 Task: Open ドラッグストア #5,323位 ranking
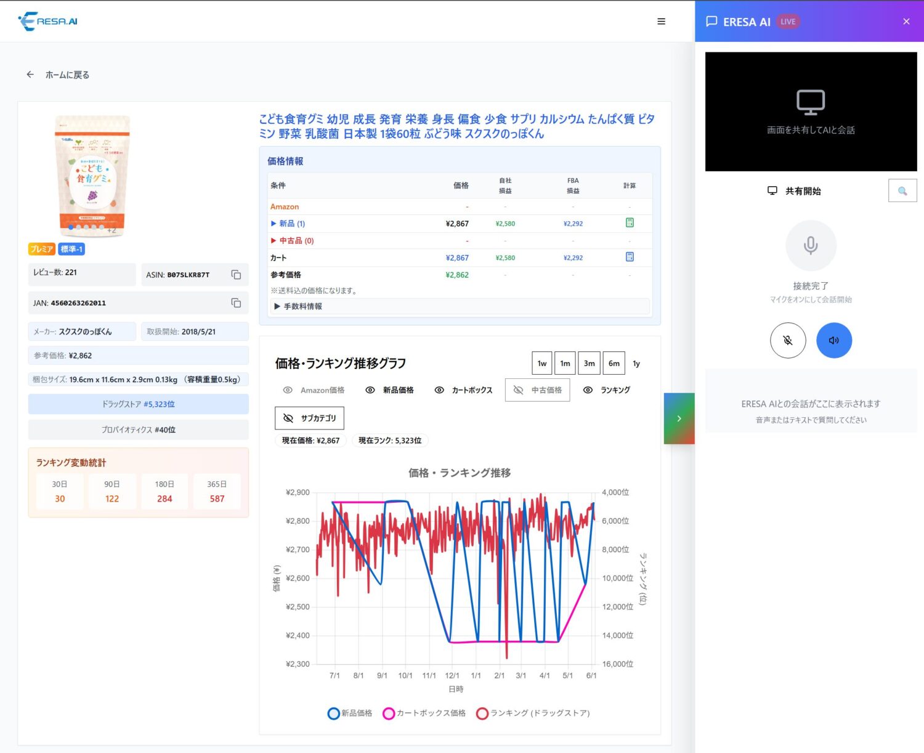[x=138, y=404]
